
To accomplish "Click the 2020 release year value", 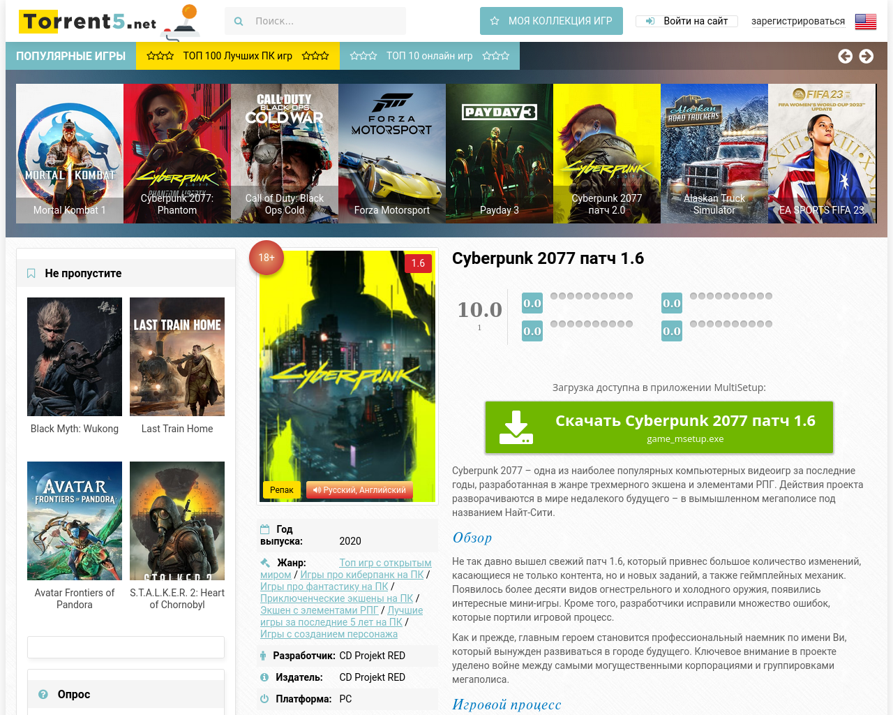I will pyautogui.click(x=350, y=541).
